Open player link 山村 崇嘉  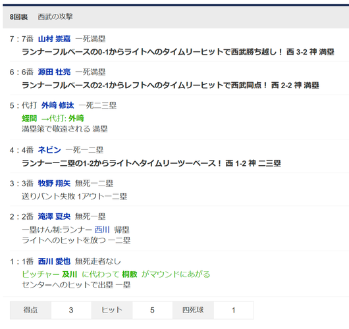click(x=54, y=39)
